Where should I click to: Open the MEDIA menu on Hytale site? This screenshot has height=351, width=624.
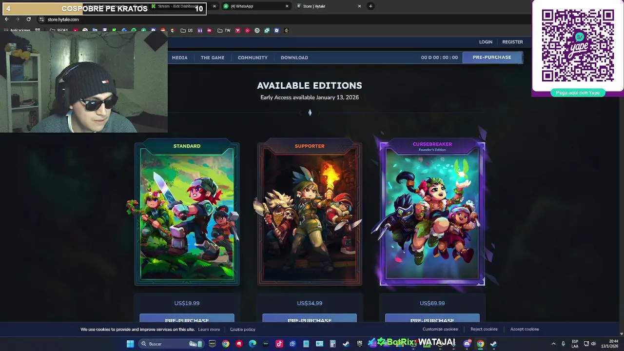pos(179,58)
